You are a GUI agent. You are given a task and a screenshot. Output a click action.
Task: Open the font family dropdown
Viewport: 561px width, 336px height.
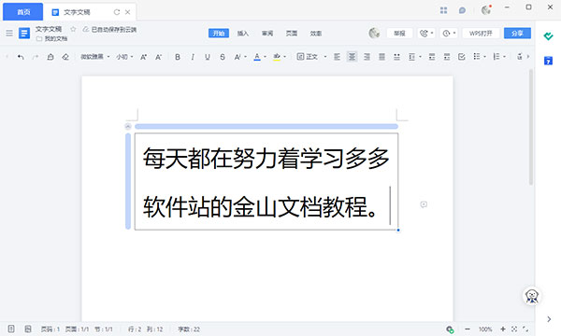[94, 57]
